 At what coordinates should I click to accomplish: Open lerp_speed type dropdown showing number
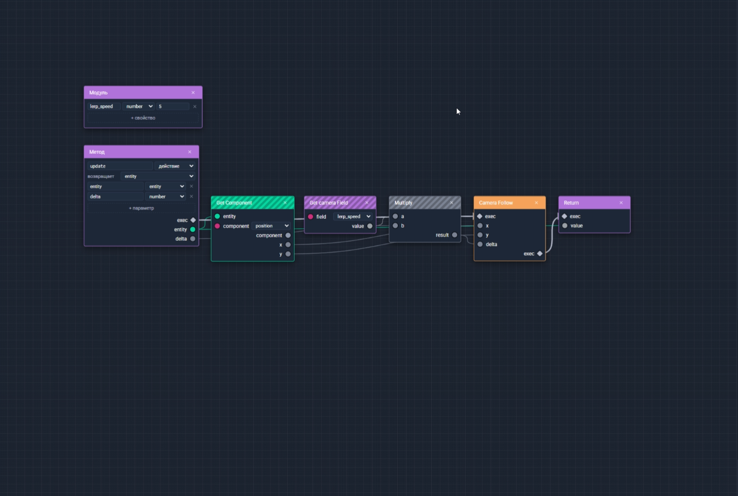138,107
